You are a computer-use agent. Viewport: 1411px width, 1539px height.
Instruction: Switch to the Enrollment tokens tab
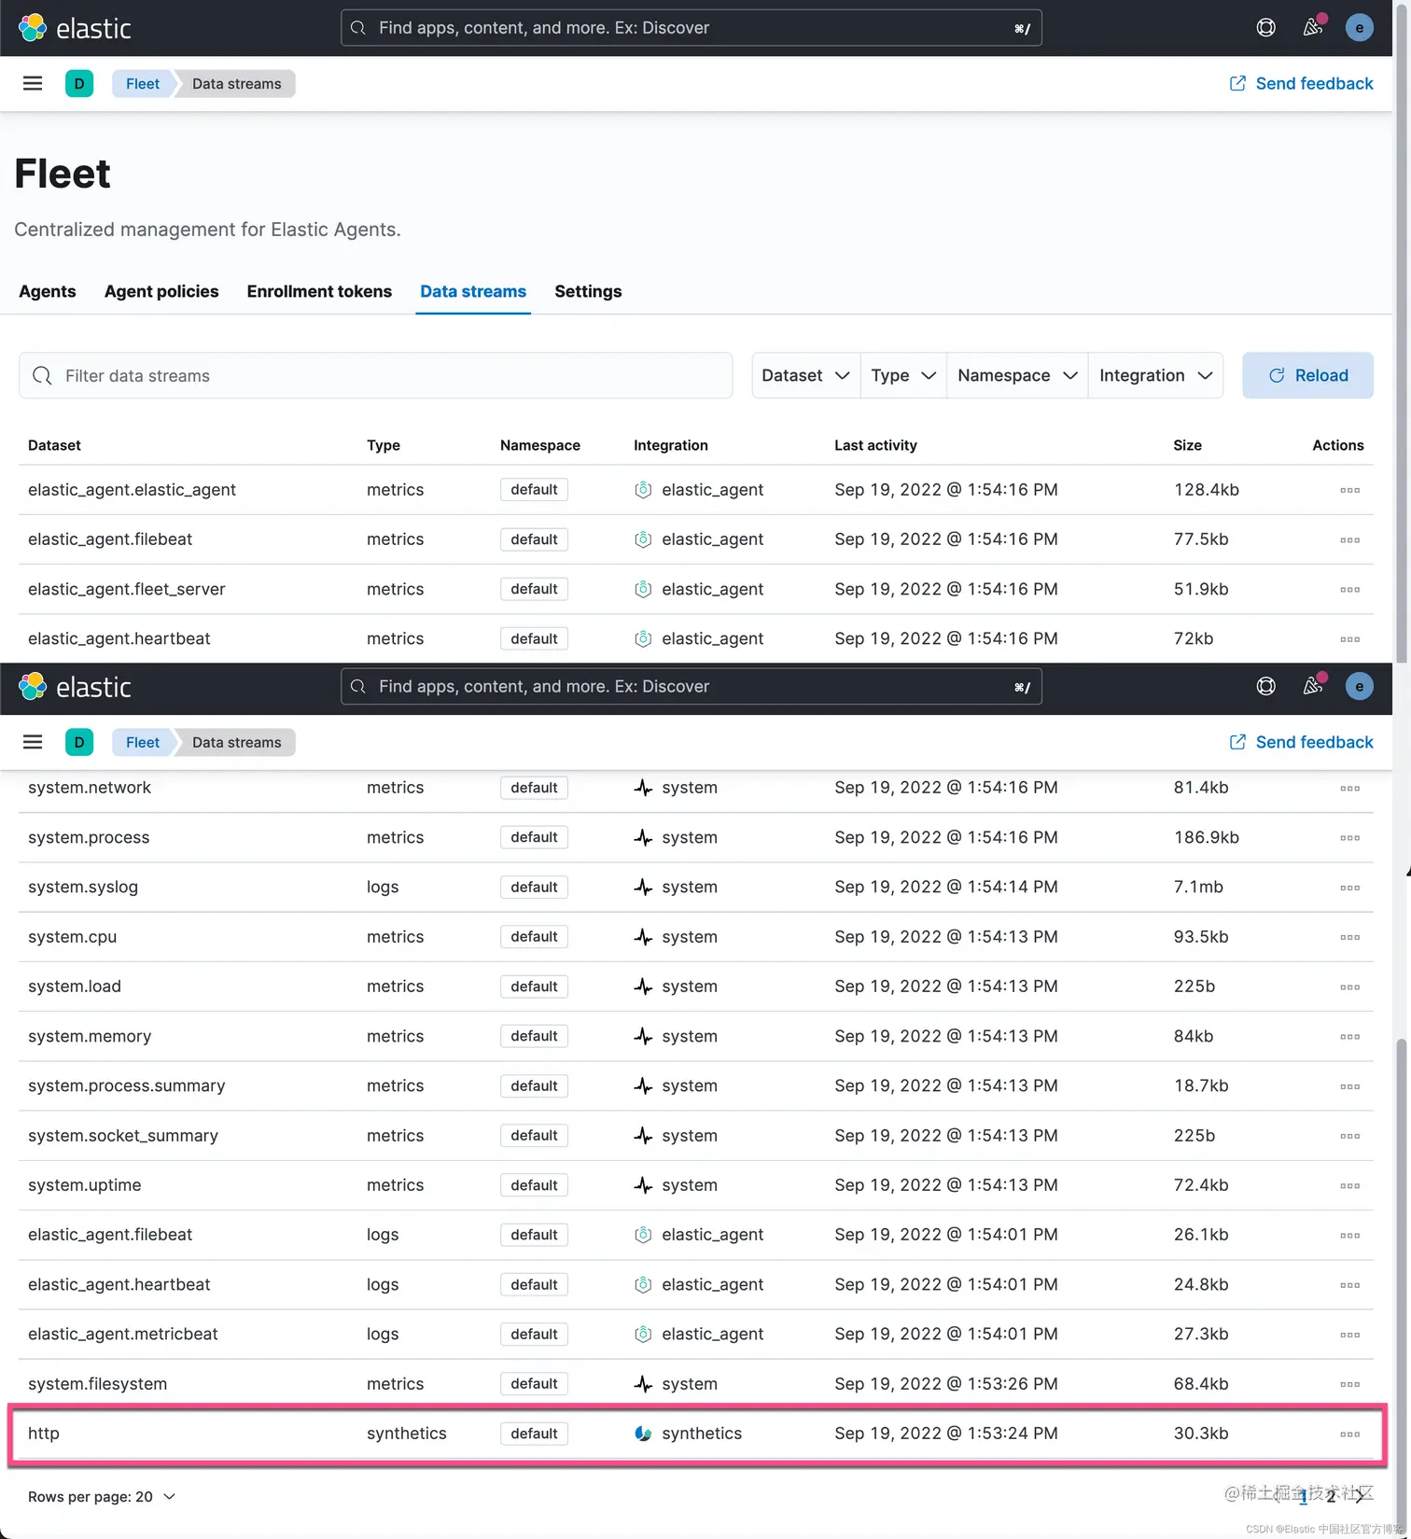319,291
